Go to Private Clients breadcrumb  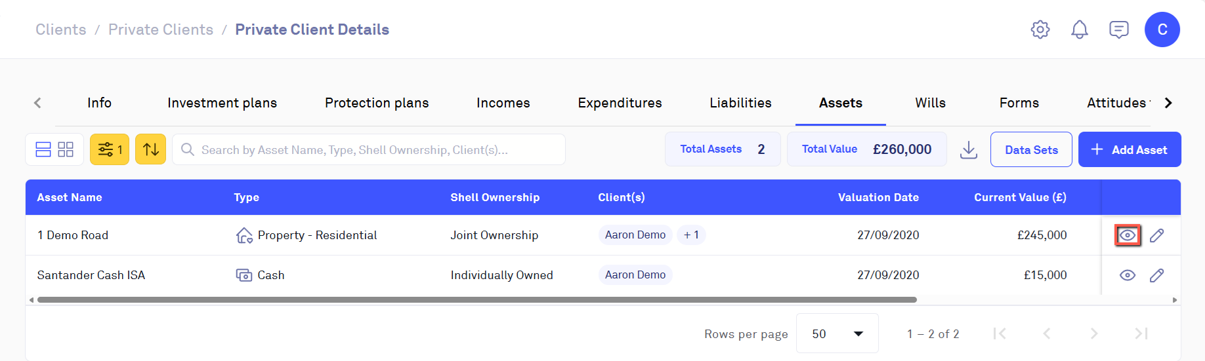(161, 29)
